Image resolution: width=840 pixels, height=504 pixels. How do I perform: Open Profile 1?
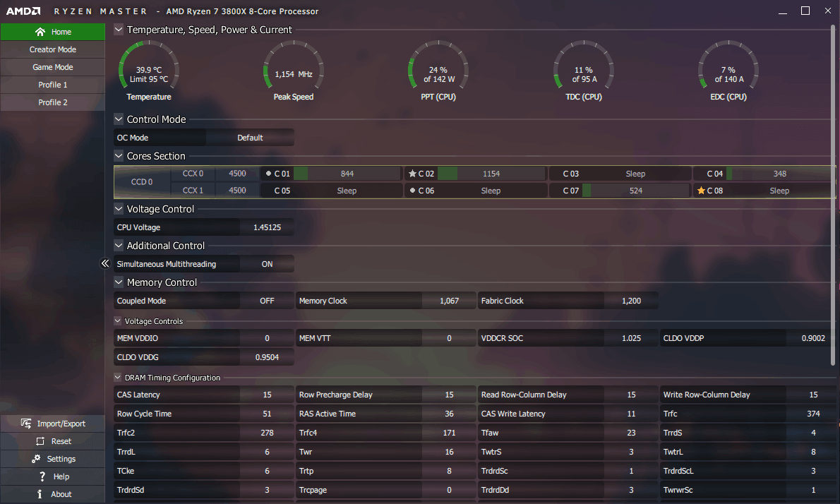(52, 85)
